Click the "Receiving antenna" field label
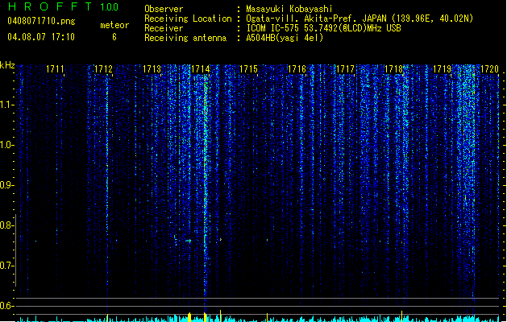 coord(185,38)
